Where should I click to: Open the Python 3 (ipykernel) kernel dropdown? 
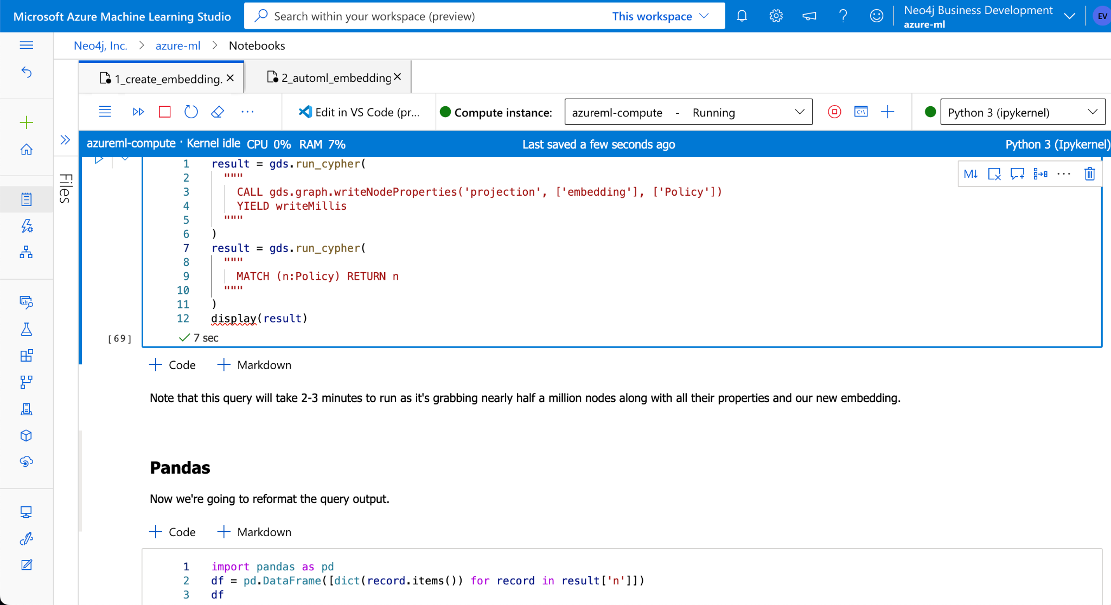coord(1023,112)
